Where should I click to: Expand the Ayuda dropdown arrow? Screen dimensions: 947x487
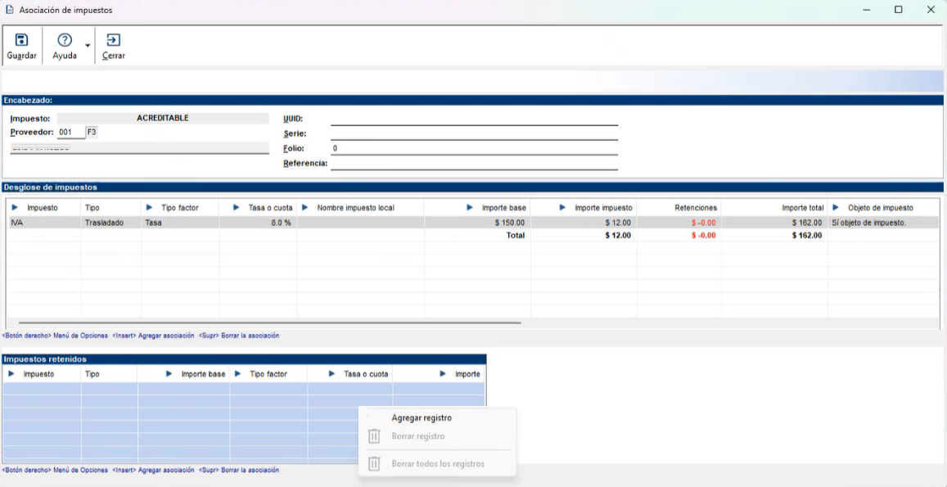pos(88,46)
